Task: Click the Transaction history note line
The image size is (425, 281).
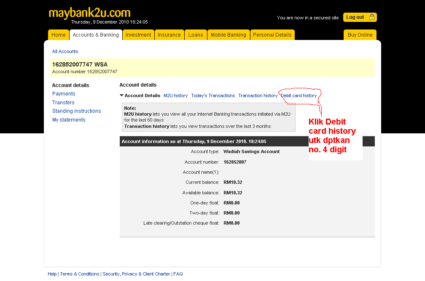Action: pos(198,126)
